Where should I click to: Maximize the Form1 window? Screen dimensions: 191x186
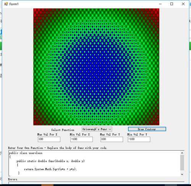pos(172,4)
